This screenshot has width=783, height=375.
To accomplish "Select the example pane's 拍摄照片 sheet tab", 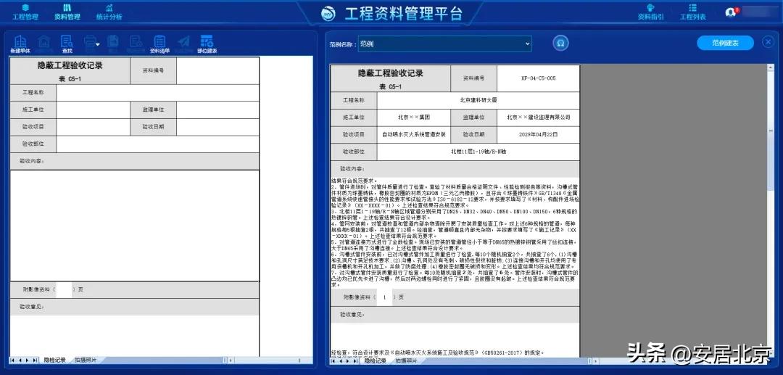I will pos(406,360).
